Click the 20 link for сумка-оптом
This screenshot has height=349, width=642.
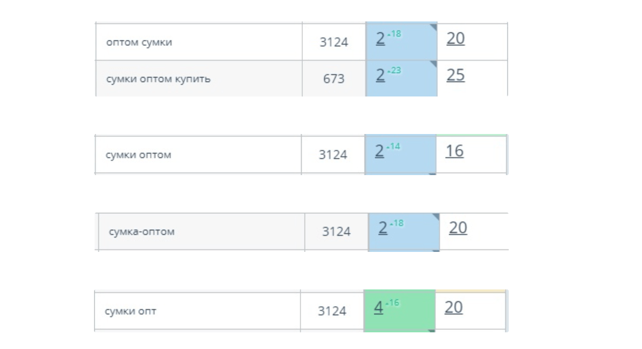(x=458, y=229)
